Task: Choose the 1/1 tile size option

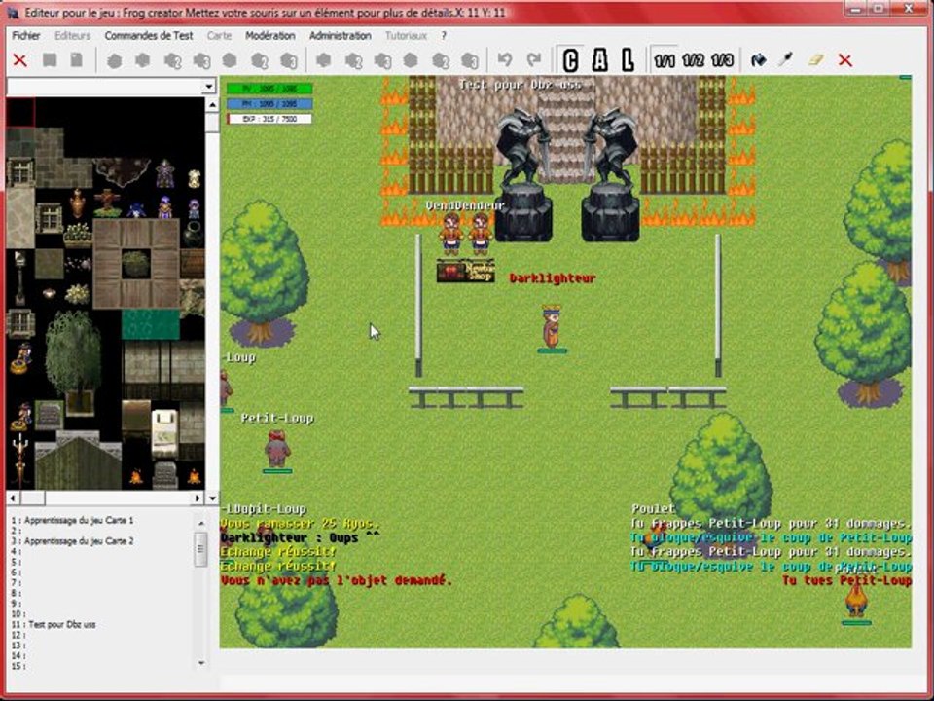Action: coord(665,60)
